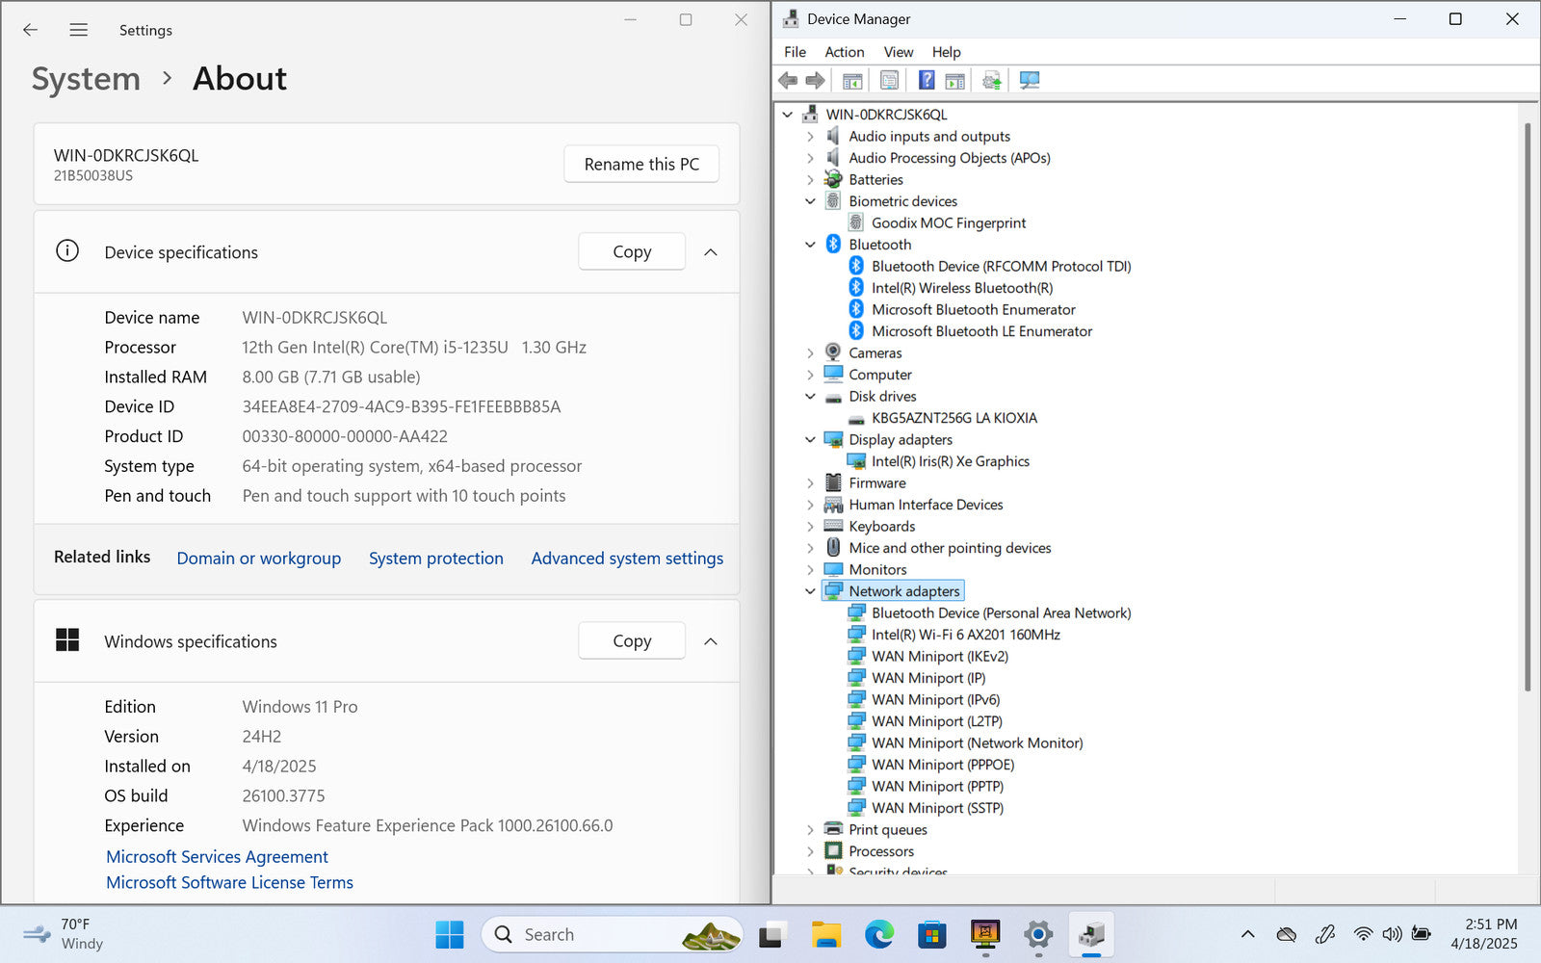The image size is (1541, 963).
Task: Click the battery icon in system tray
Action: coord(1421,934)
